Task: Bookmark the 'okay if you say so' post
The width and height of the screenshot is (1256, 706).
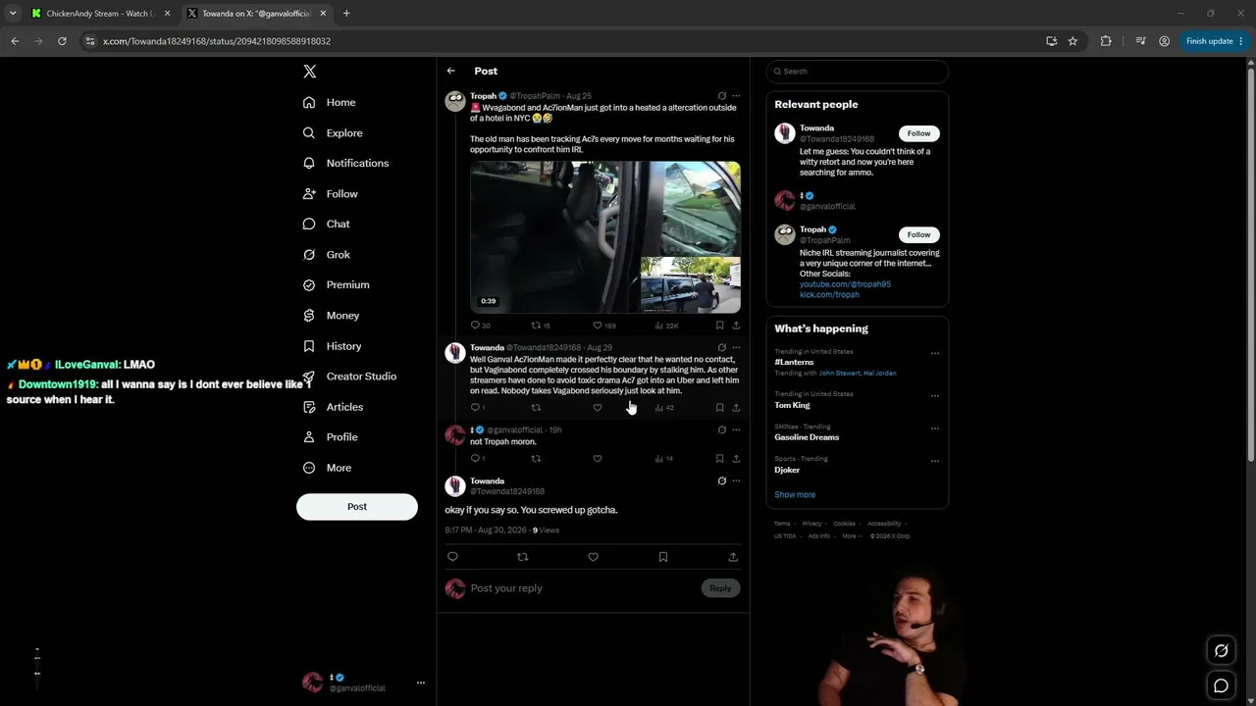Action: (663, 557)
